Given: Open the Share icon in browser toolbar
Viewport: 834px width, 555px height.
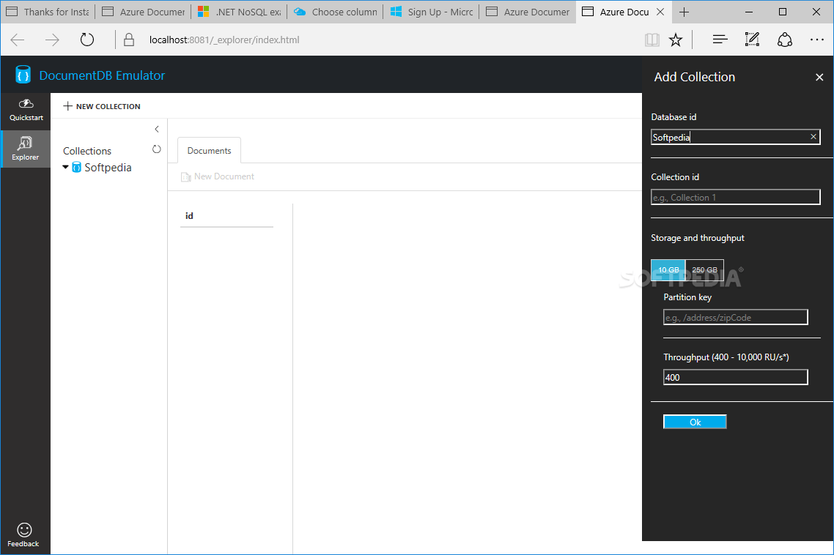Looking at the screenshot, I should 785,40.
